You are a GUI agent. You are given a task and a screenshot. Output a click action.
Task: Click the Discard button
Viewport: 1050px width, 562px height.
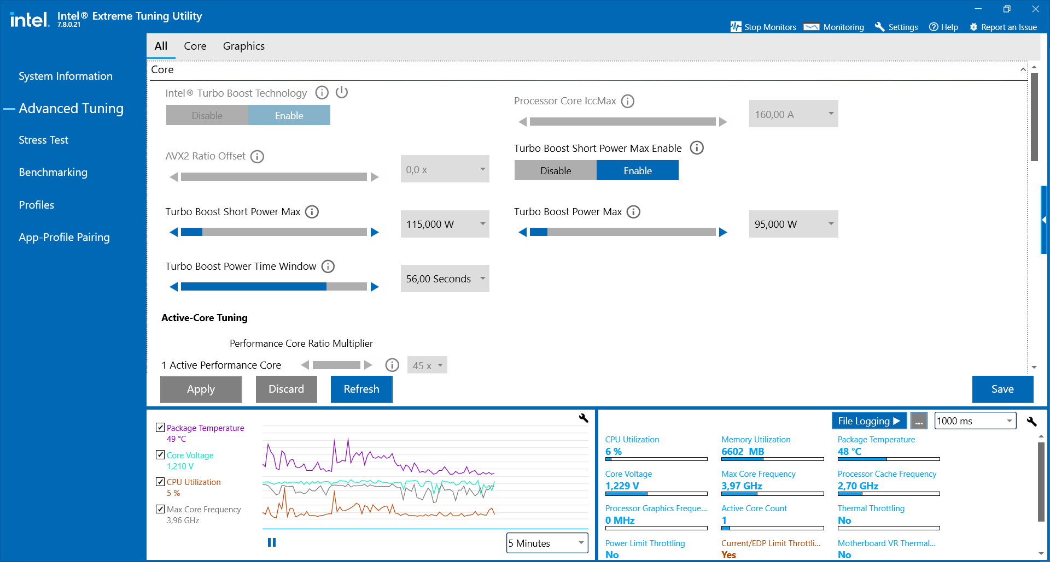coord(287,389)
